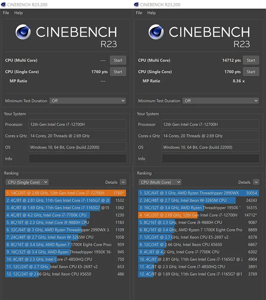Start the CPU (Single Core) test in left window
The height and width of the screenshot is (300, 266).
(118, 72)
